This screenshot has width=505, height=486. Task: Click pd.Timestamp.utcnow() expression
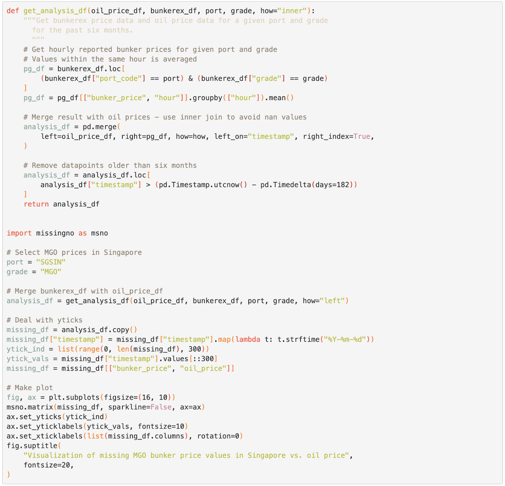click(x=203, y=185)
